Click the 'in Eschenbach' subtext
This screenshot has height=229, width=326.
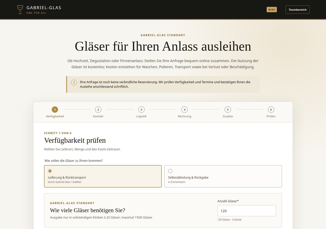point(176,182)
